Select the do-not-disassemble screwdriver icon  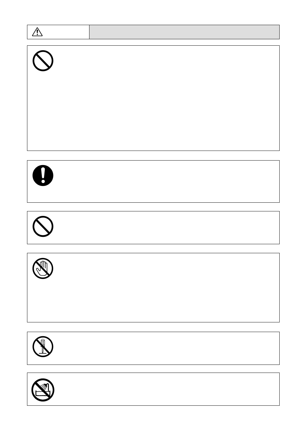coord(43,347)
